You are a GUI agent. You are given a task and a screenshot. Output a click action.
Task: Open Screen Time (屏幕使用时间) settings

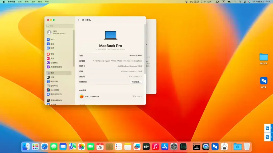tap(59, 67)
